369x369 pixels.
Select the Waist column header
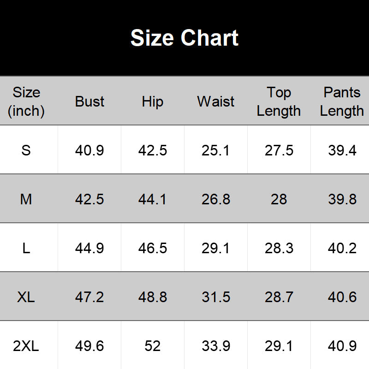point(215,101)
